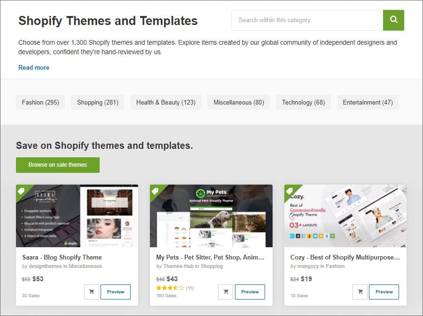Click the 30 Sales text
Viewport: 423px width, 316px height.
click(31, 296)
